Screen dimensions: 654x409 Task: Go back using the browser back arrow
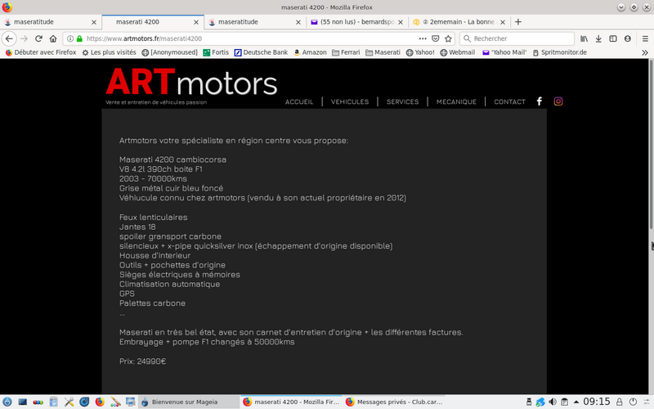pyautogui.click(x=9, y=38)
